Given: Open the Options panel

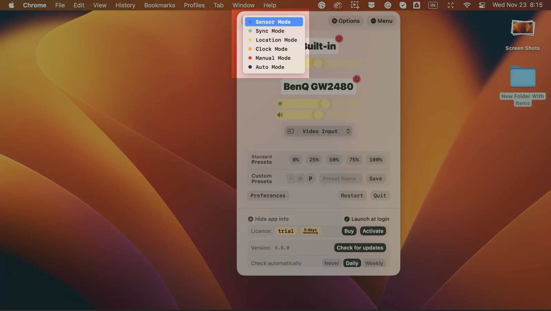Looking at the screenshot, I should point(346,21).
